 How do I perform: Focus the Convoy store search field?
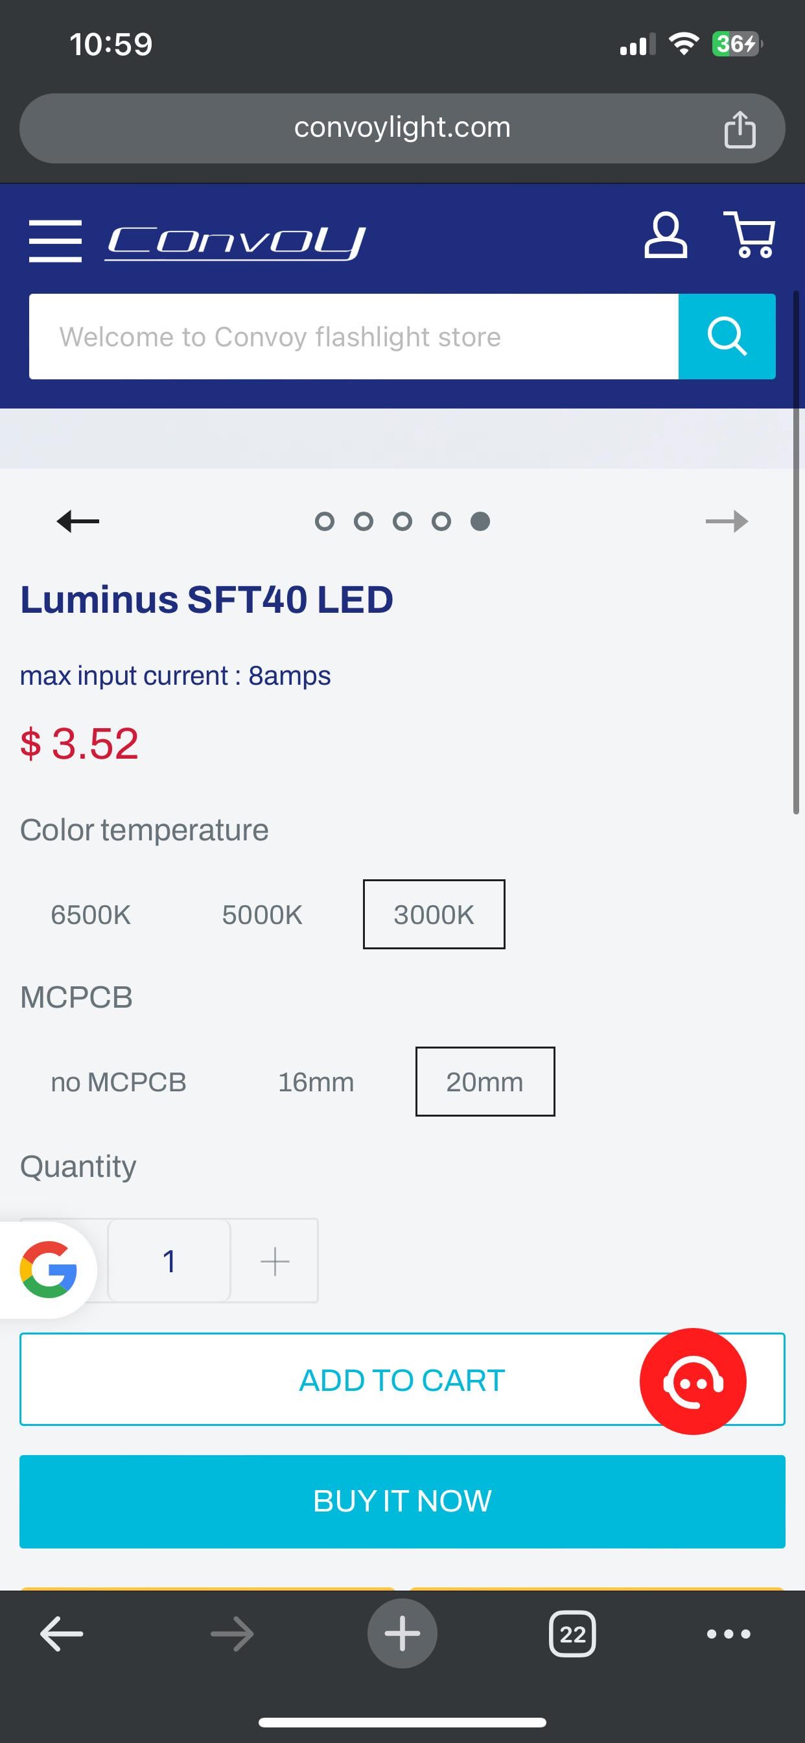[353, 337]
